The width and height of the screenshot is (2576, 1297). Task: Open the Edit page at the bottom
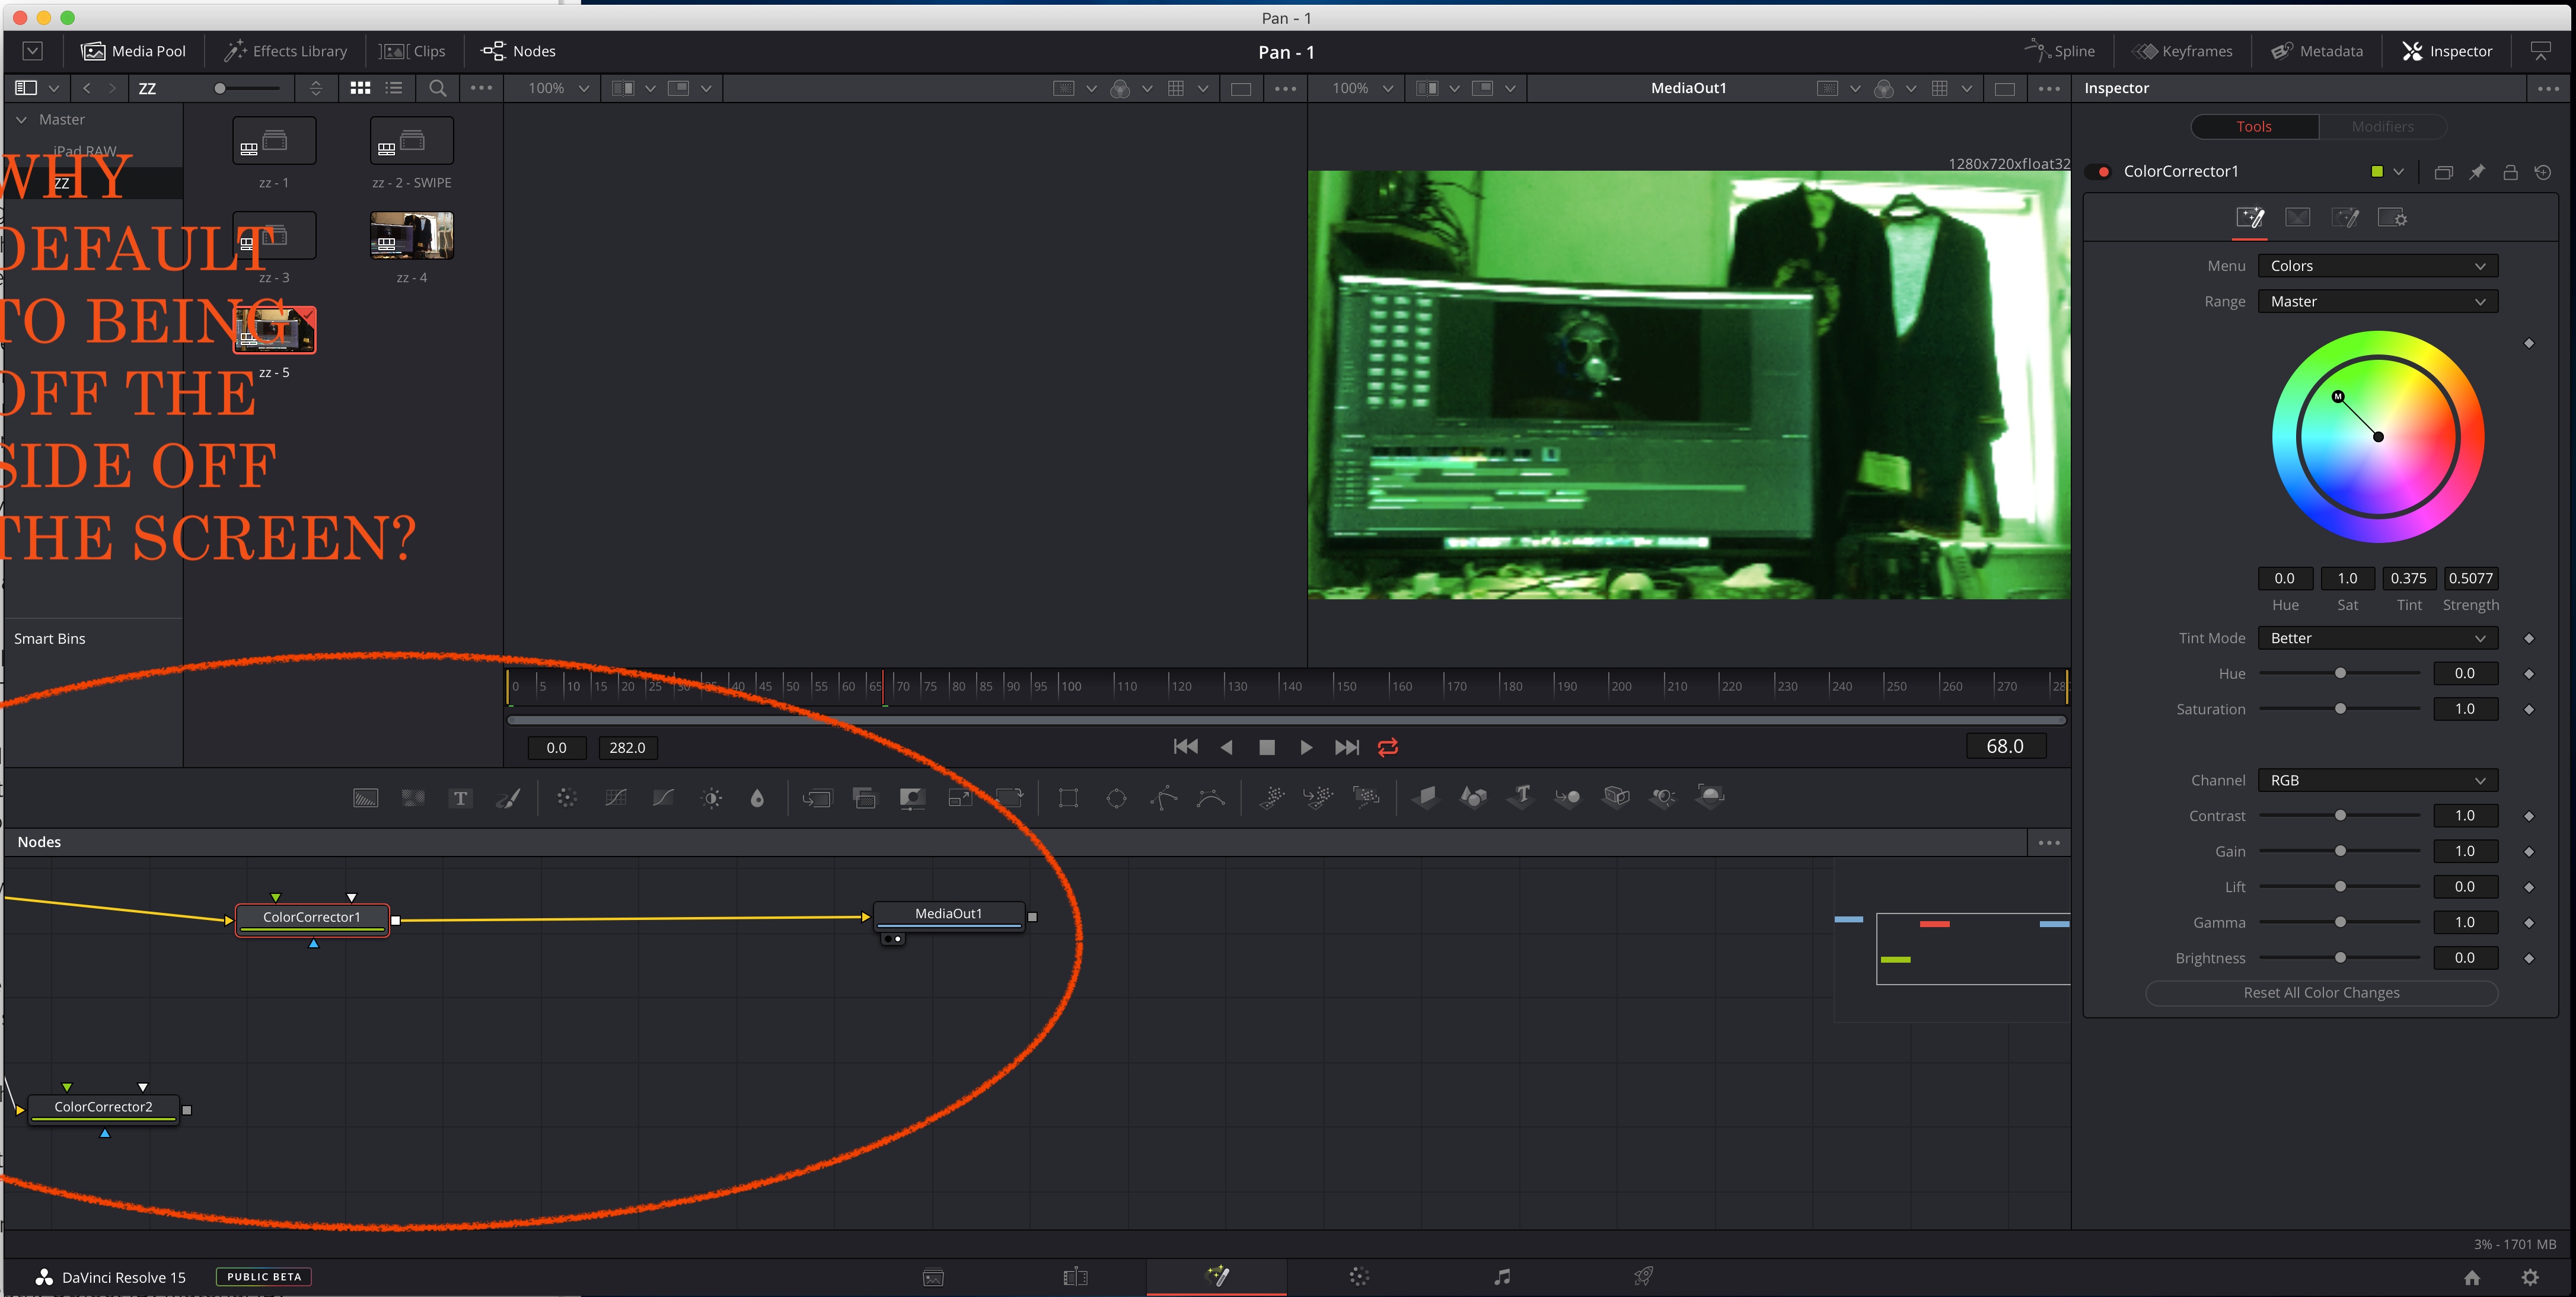1075,1277
